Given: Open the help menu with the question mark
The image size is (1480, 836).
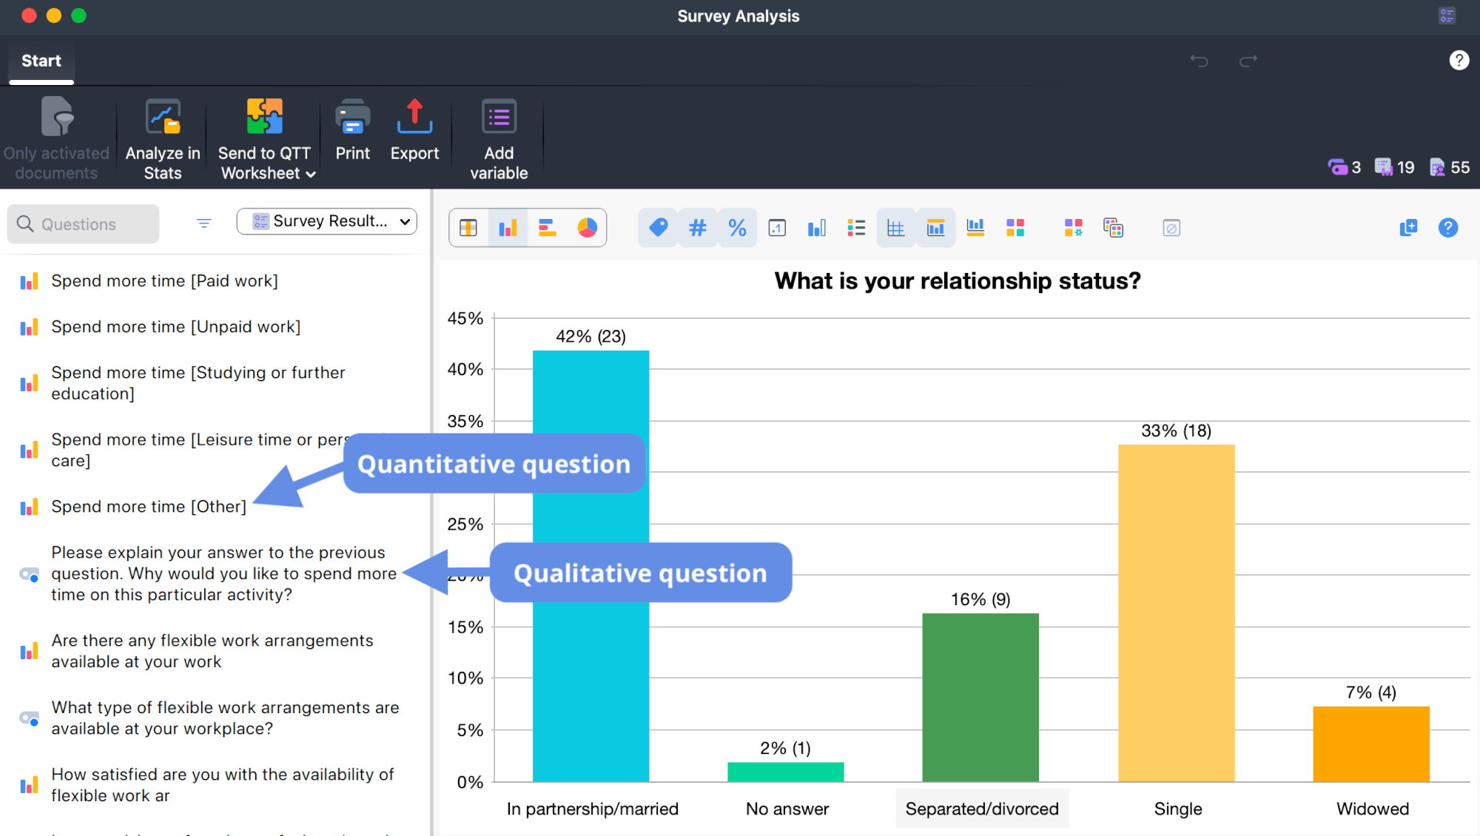Looking at the screenshot, I should click(x=1459, y=60).
